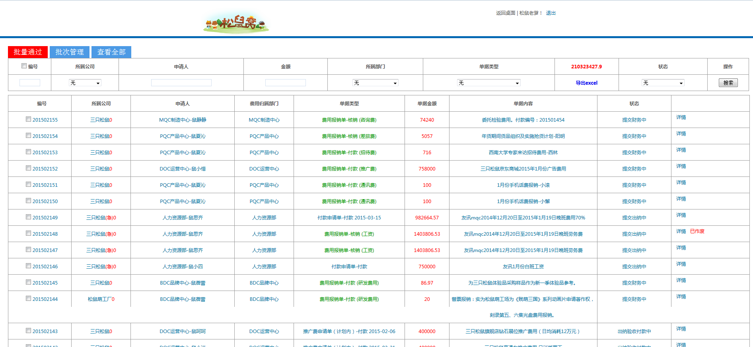753x347 pixels.
Task: Check the box for row 201502154
Action: (29, 136)
